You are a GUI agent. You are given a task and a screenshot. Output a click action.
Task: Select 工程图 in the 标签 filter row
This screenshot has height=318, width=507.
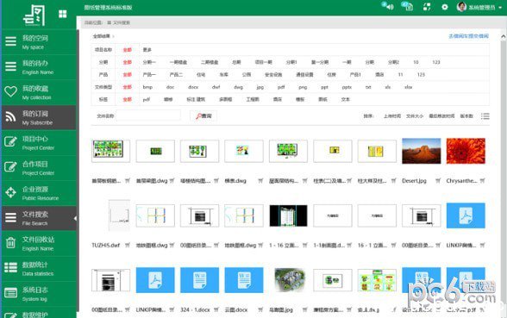(x=253, y=100)
